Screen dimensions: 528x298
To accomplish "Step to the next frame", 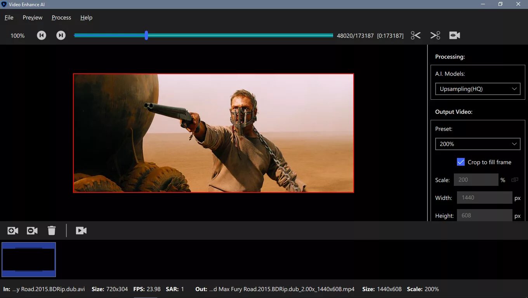I will [61, 35].
